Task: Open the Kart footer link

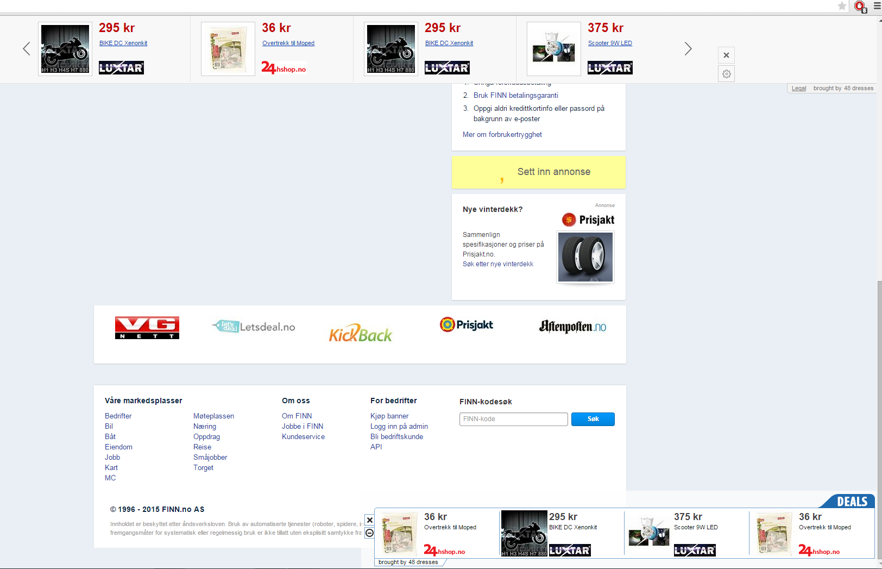Action: coord(111,467)
